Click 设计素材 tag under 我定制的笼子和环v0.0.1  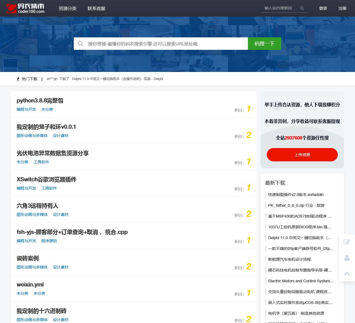[61, 136]
